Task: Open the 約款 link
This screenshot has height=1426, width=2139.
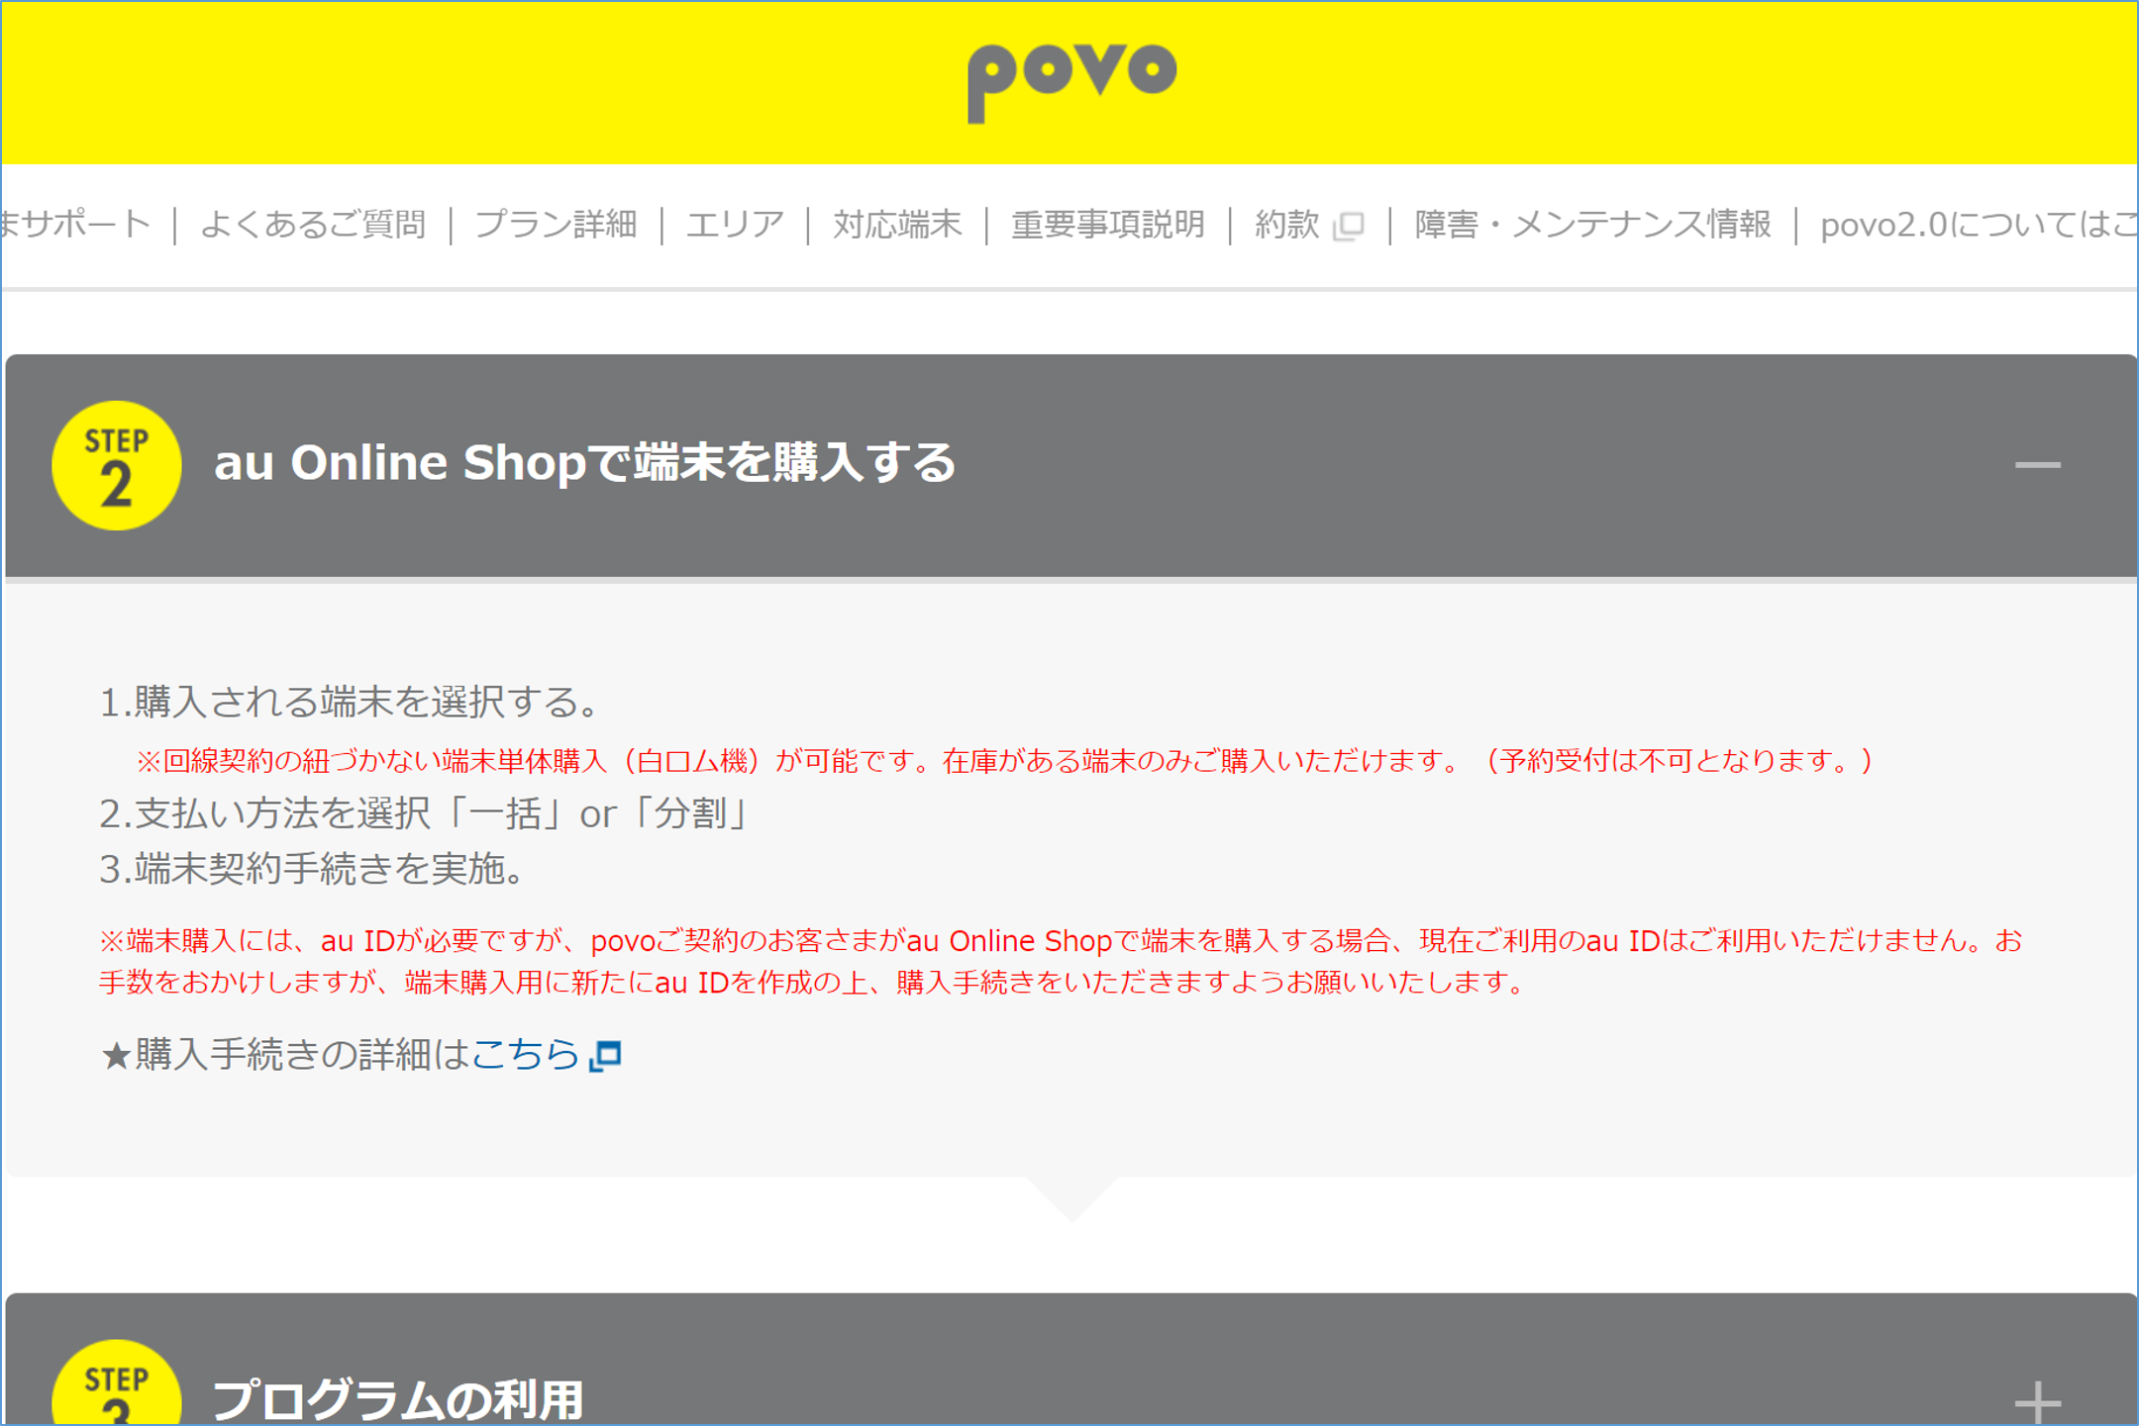Action: tap(1286, 225)
